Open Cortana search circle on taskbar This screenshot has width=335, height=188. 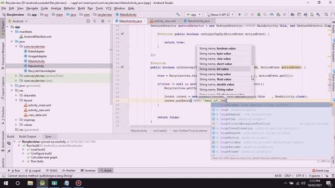tap(18, 183)
